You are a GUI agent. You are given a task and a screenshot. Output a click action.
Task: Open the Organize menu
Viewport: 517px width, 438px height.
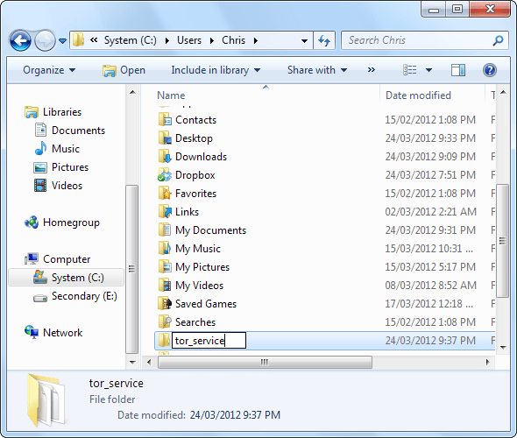[49, 70]
